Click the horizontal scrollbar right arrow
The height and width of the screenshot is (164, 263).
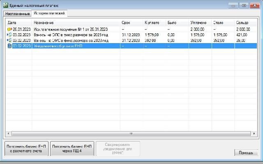(x=254, y=134)
